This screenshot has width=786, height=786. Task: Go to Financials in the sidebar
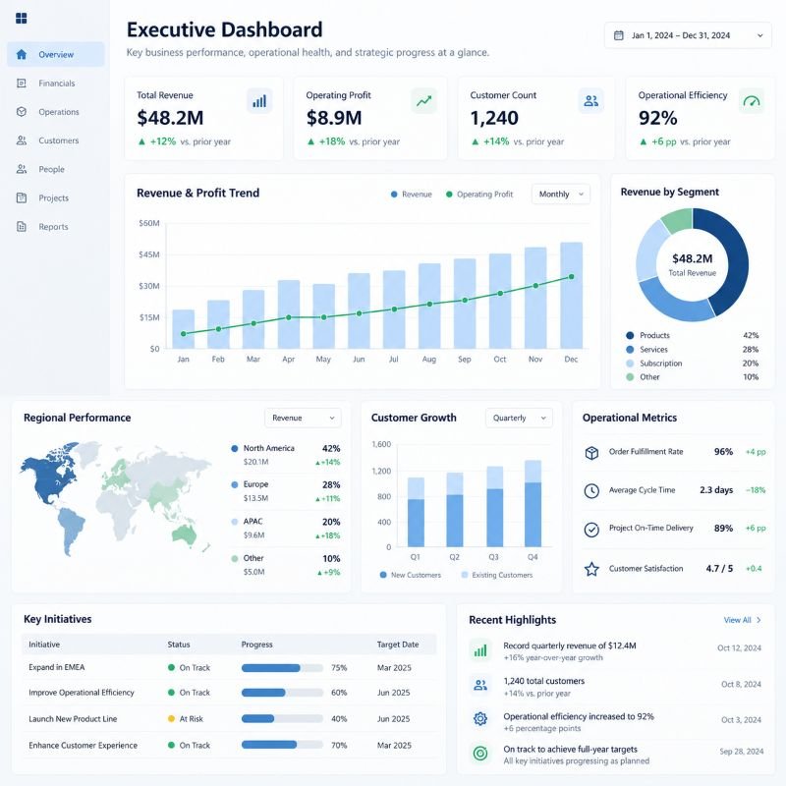point(56,84)
